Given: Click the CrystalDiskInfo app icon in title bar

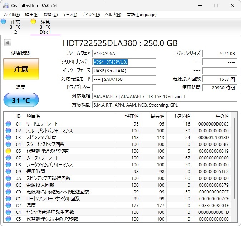Looking at the screenshot, I should (6, 5).
